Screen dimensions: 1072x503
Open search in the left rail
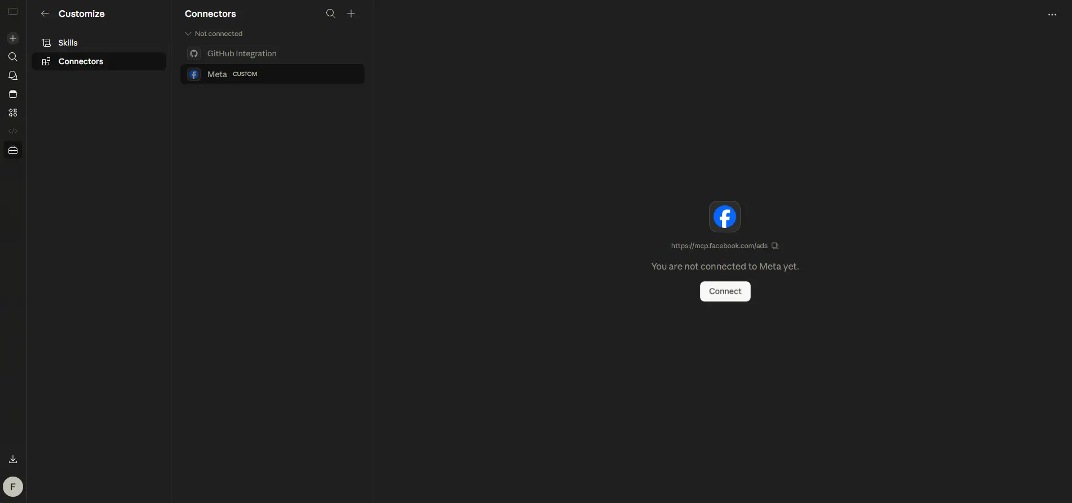[x=13, y=57]
